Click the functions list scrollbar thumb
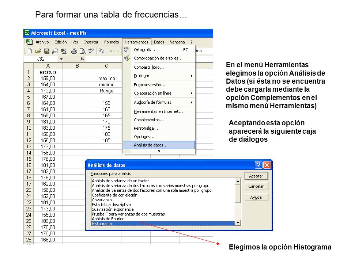The height and width of the screenshot is (263, 351). (238, 194)
